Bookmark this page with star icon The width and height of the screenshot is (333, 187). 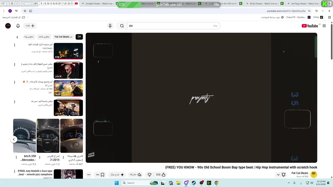[25, 11]
